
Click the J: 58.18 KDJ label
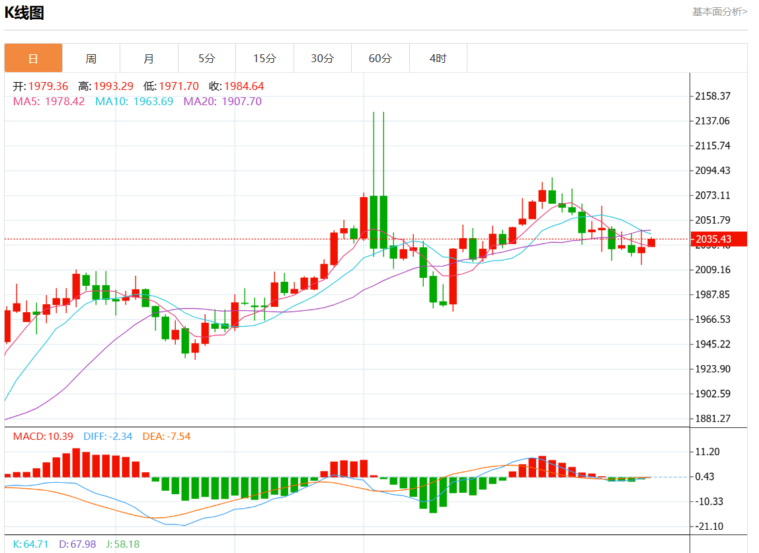pyautogui.click(x=123, y=544)
